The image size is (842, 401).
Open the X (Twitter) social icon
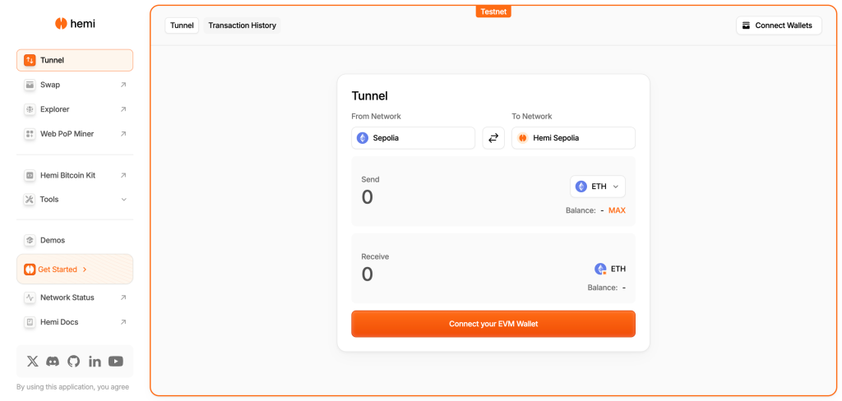coord(33,361)
